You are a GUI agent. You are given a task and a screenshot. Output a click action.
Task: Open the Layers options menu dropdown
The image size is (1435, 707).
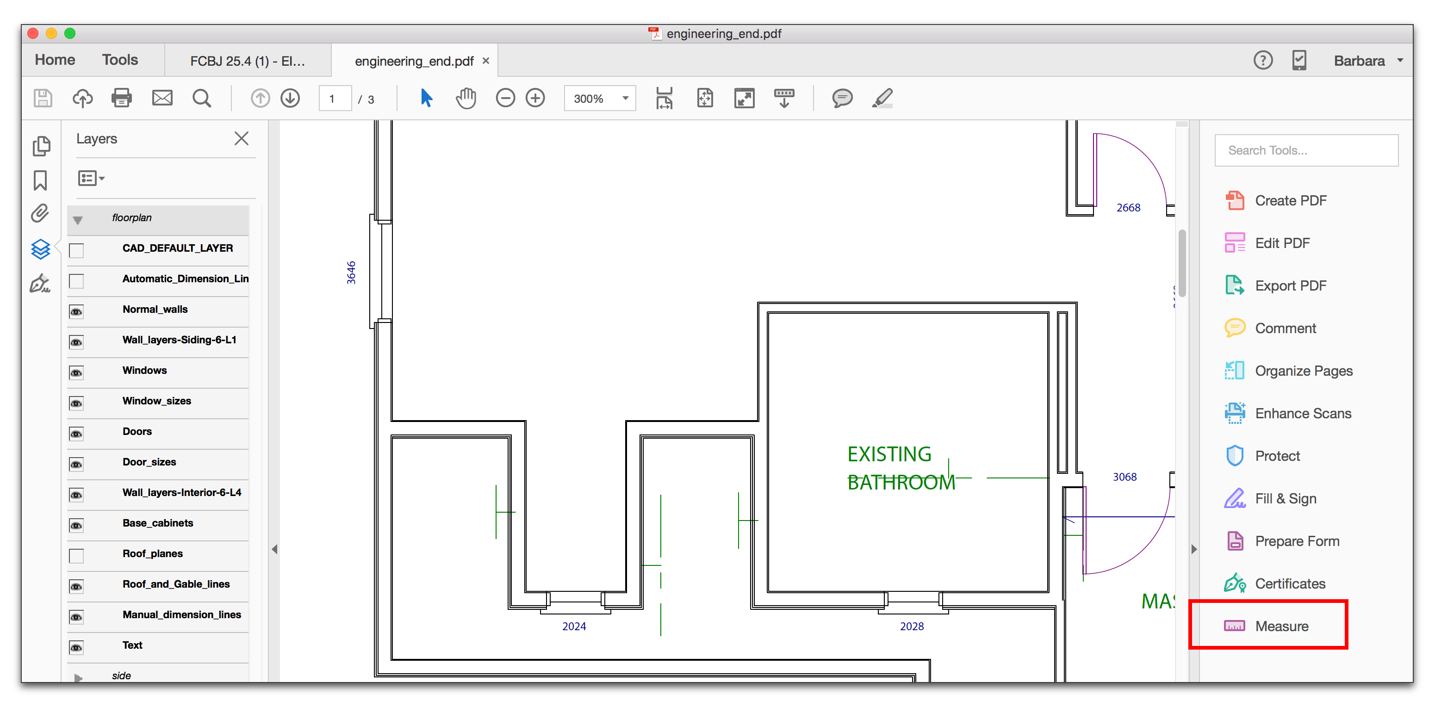coord(91,178)
